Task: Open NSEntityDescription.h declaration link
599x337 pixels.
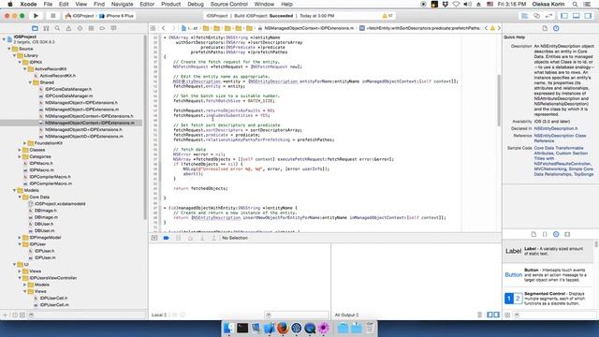Action: pos(555,128)
